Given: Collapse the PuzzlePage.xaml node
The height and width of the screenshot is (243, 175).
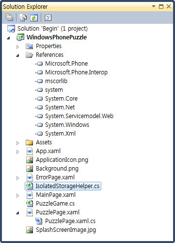Looking at the screenshot, I should (x=17, y=213).
